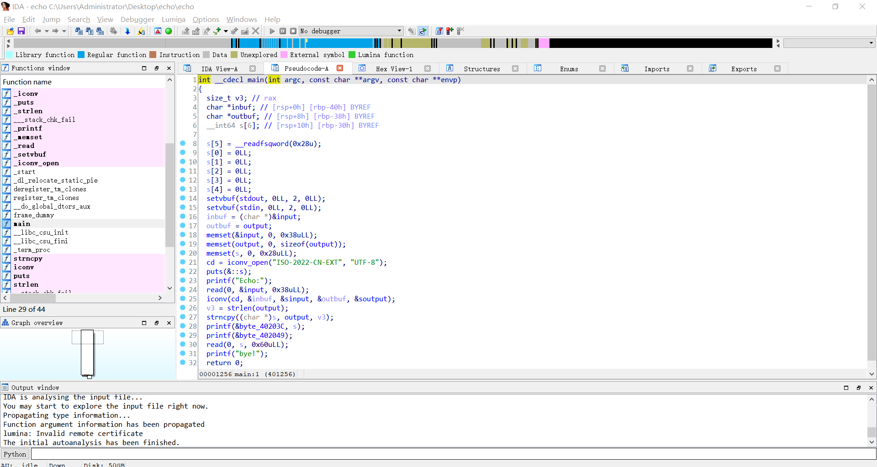Select the main function in list
The height and width of the screenshot is (467, 877).
click(83, 224)
